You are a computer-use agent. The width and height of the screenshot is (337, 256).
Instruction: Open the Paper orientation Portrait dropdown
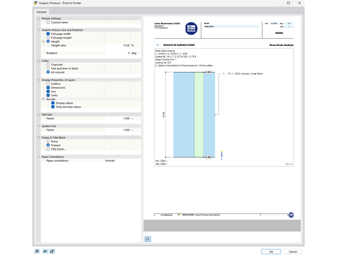[x=122, y=161]
